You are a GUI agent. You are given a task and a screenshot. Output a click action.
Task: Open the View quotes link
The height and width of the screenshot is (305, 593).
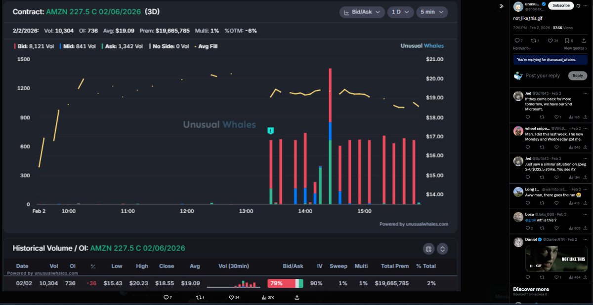pyautogui.click(x=575, y=48)
